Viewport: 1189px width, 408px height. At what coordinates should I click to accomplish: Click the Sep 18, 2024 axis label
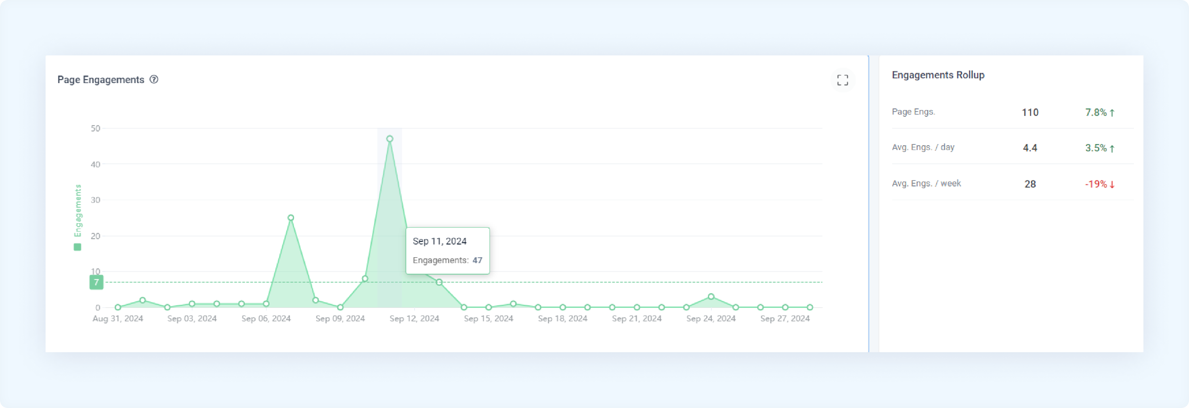(x=563, y=319)
